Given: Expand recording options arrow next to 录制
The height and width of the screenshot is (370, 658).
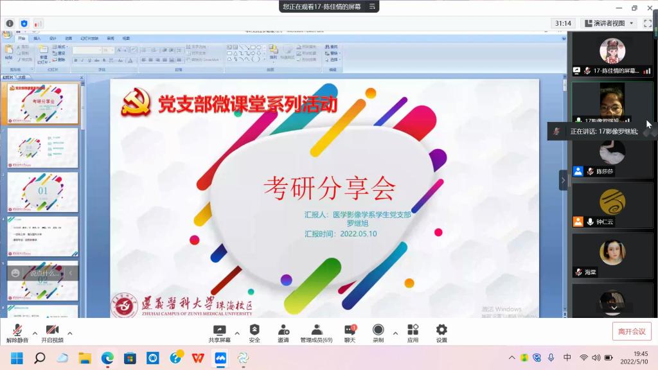Looking at the screenshot, I should (395, 333).
